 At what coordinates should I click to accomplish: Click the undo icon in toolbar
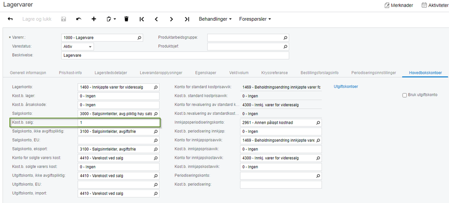pos(79,19)
